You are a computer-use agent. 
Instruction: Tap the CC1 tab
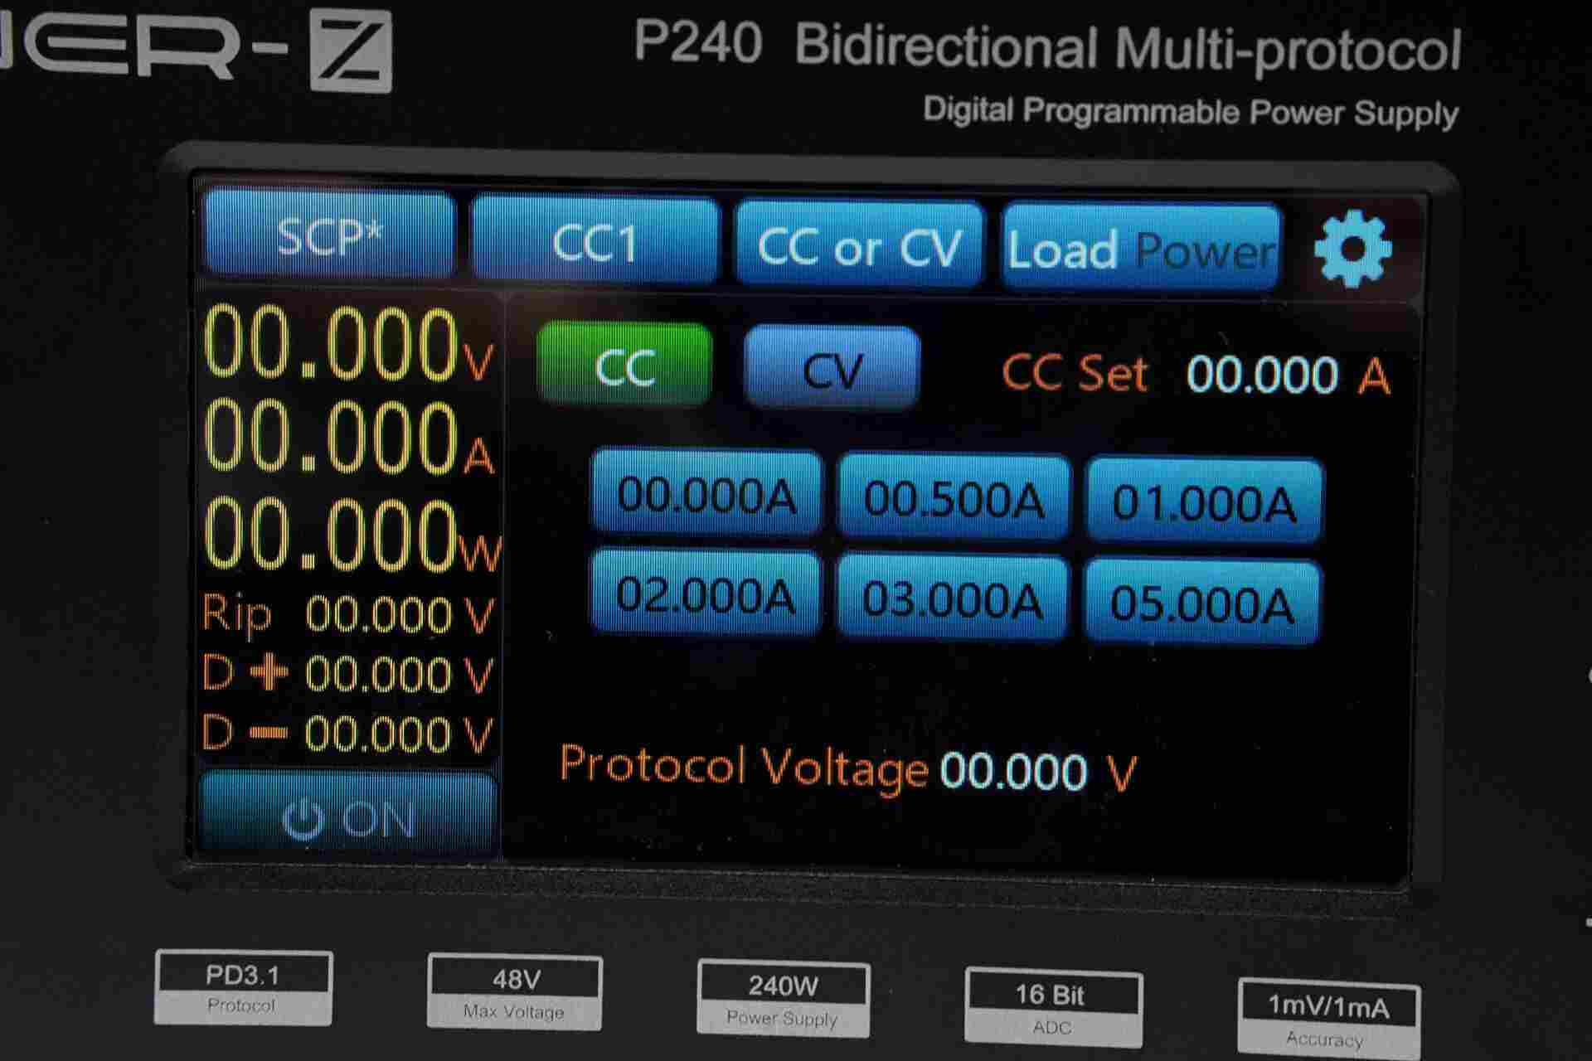(x=595, y=243)
